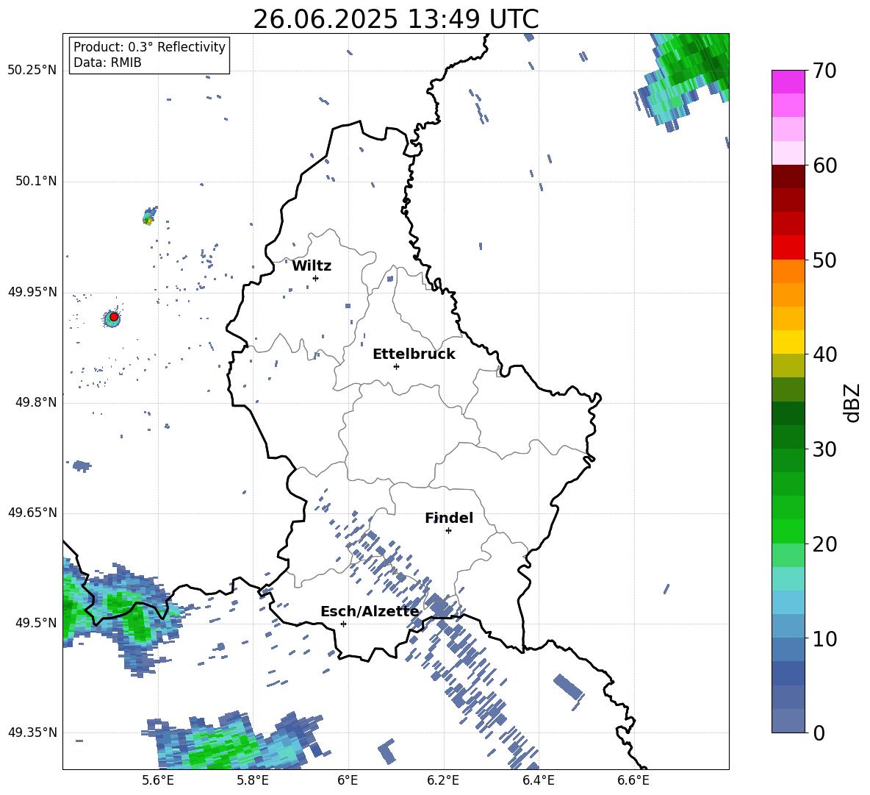Click the small colored echo near 50.05°N 5.6°E
870x795 pixels.
pyautogui.click(x=148, y=216)
